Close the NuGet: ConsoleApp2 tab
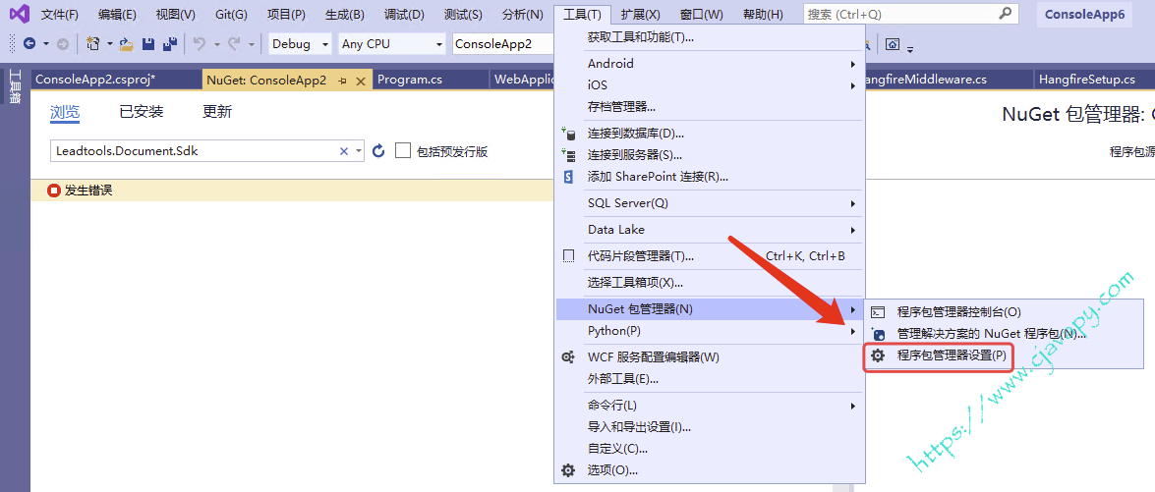This screenshot has width=1155, height=492. 360,81
